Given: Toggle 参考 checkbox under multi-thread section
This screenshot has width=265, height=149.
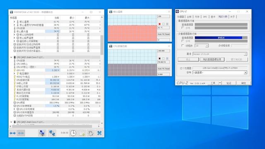Looking at the screenshot, I should click(183, 41).
